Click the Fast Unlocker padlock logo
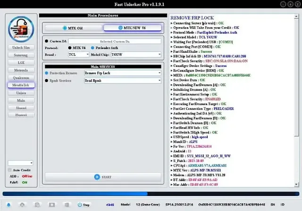The height and width of the screenshot is (211, 302). [x=21, y=29]
